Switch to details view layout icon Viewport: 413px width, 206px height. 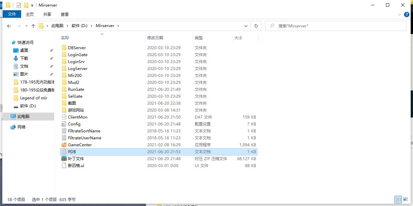tap(398, 199)
